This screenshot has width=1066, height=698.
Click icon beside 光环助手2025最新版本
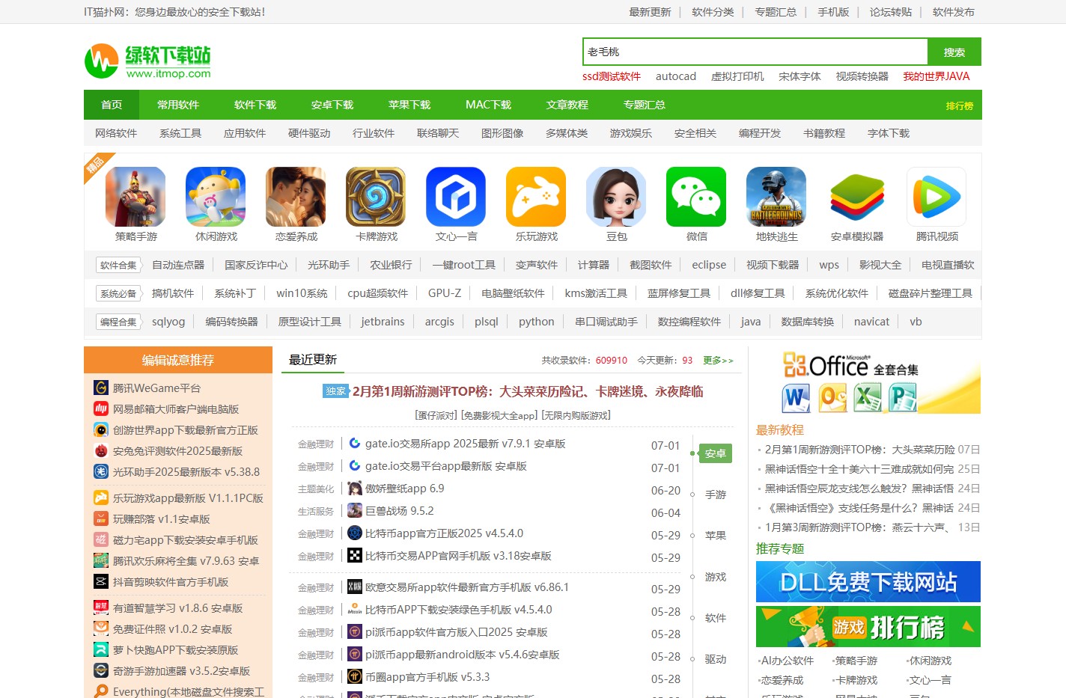(101, 471)
